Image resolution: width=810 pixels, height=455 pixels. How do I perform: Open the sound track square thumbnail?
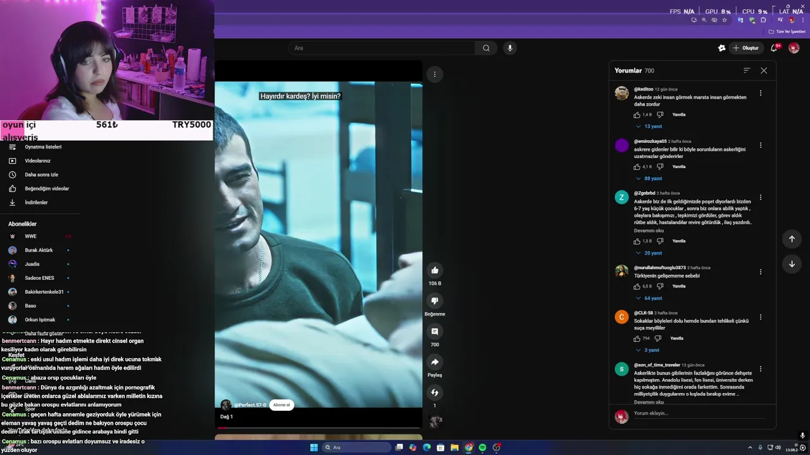click(435, 422)
